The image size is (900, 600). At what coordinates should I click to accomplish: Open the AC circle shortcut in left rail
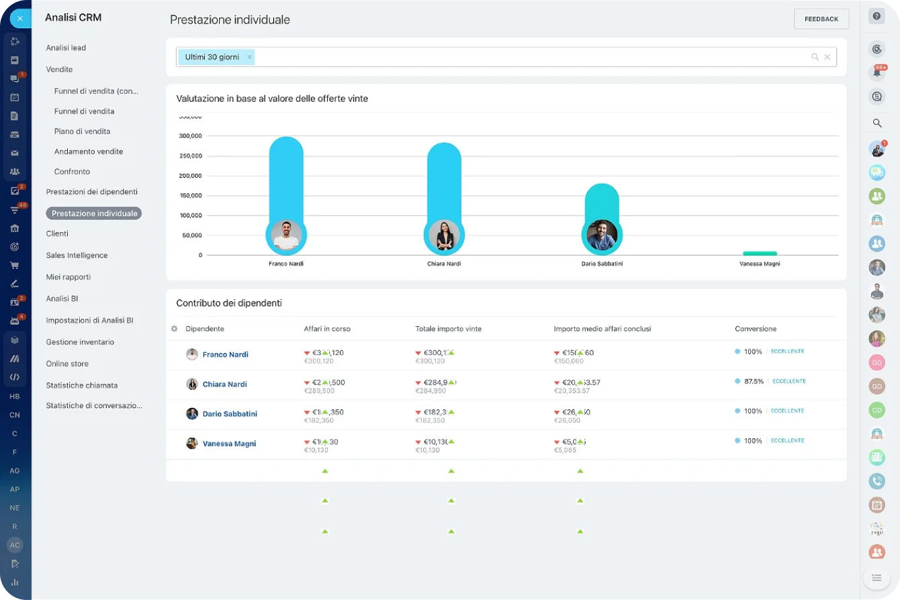(15, 545)
